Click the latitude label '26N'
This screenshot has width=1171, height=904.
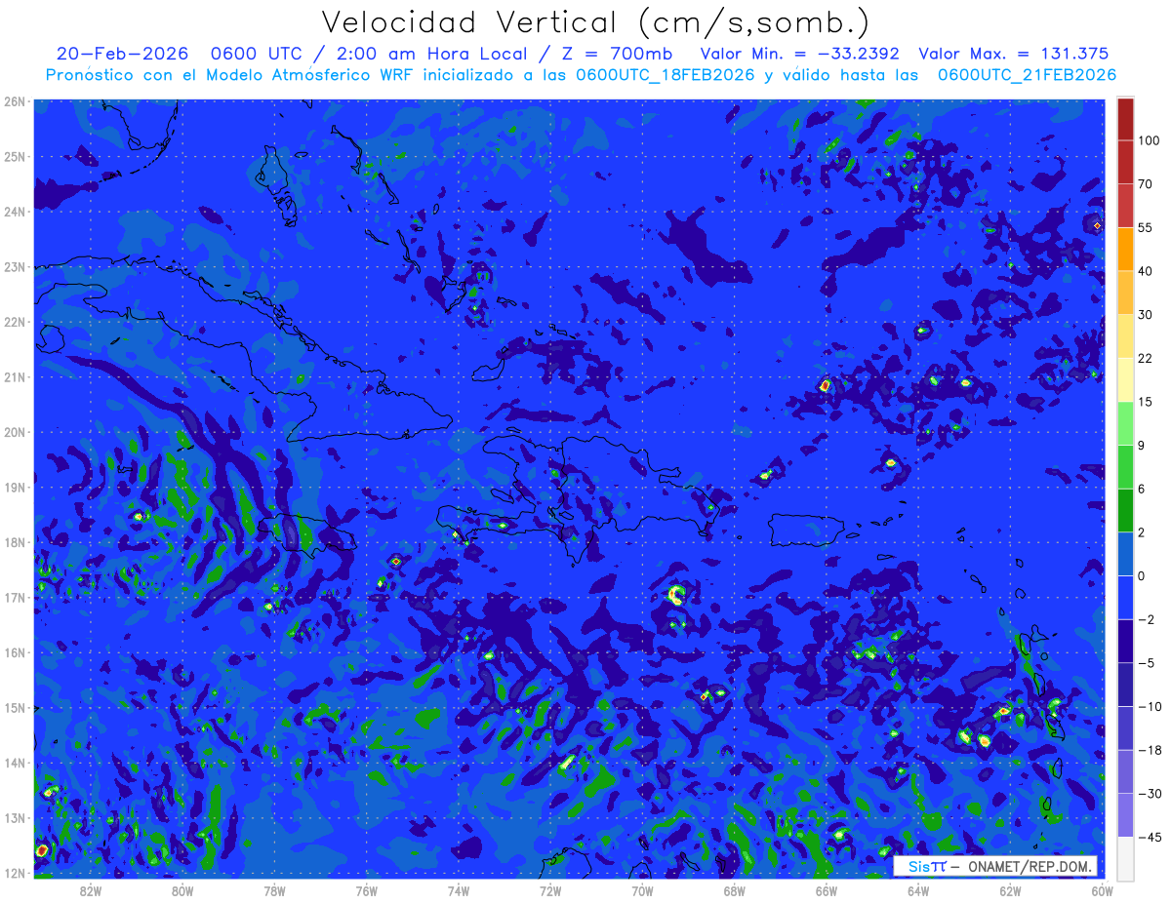click(x=15, y=101)
